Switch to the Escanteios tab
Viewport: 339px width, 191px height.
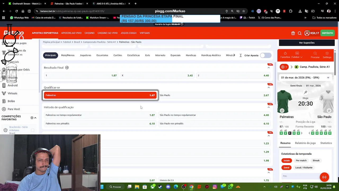pyautogui.click(x=102, y=55)
